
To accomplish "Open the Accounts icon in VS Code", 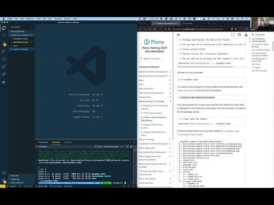I will [x=4, y=173].
